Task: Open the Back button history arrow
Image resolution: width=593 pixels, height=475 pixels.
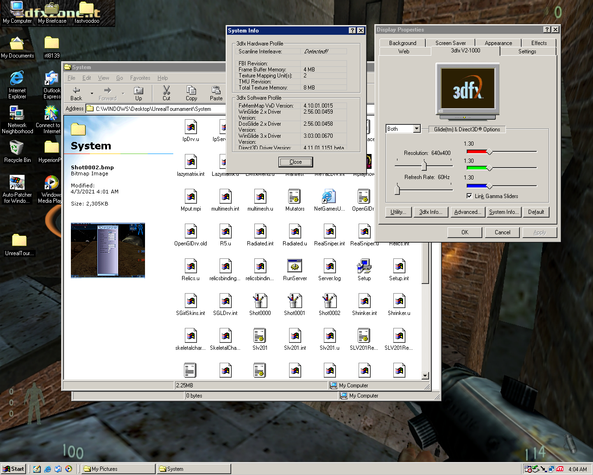Action: (92, 93)
